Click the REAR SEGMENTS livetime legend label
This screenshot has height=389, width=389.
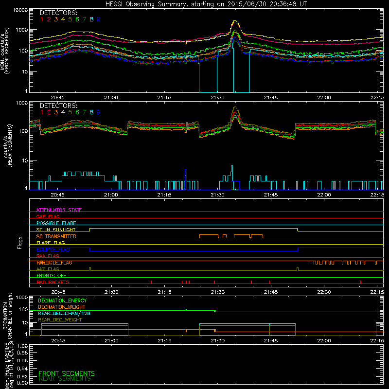[65, 379]
